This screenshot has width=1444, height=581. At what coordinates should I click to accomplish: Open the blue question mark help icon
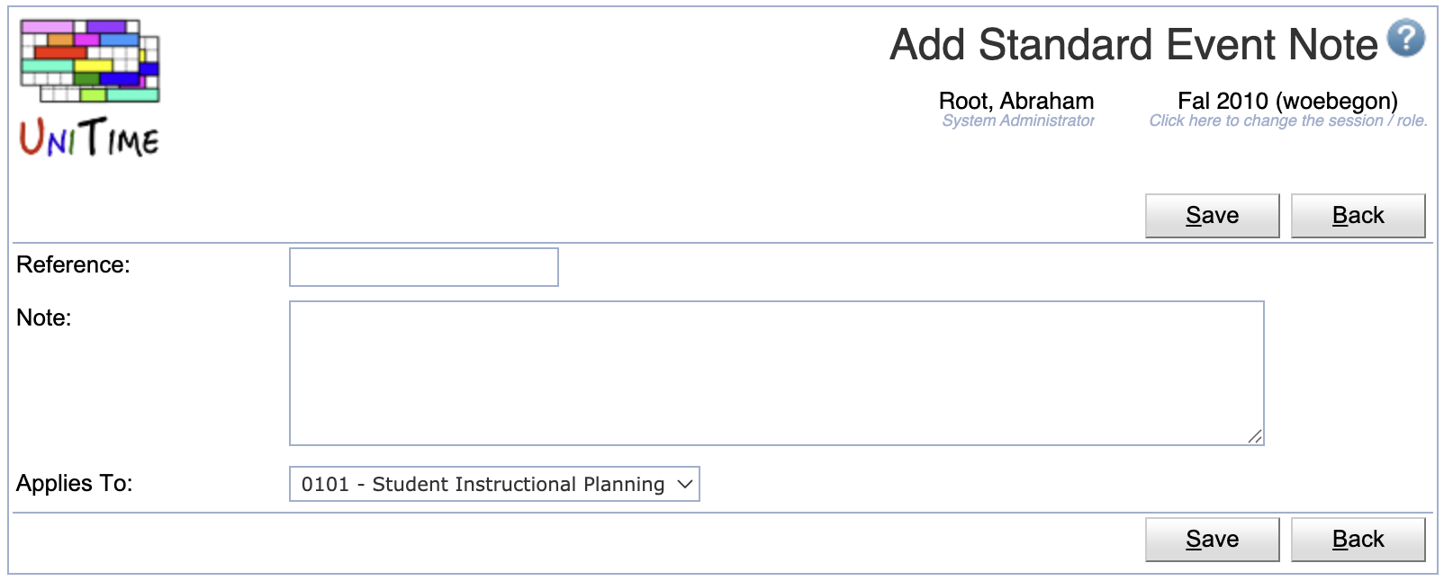(x=1405, y=39)
